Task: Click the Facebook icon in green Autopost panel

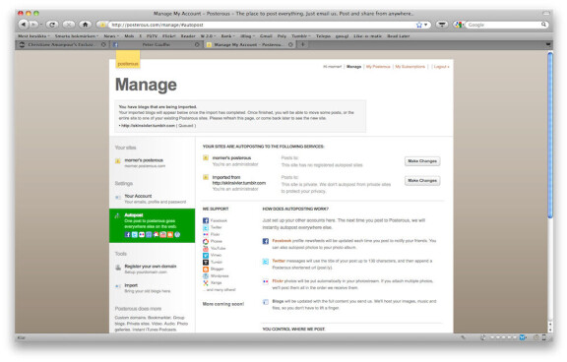Action: (127, 234)
